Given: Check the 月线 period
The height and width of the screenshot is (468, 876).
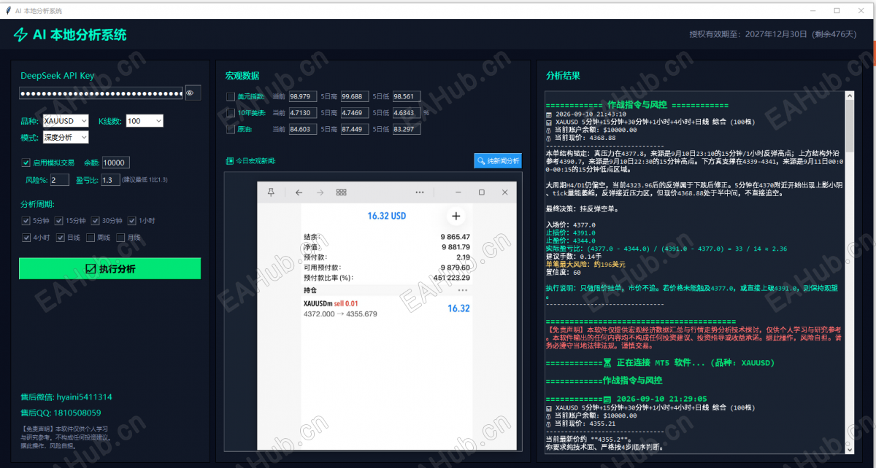Looking at the screenshot, I should coord(120,238).
